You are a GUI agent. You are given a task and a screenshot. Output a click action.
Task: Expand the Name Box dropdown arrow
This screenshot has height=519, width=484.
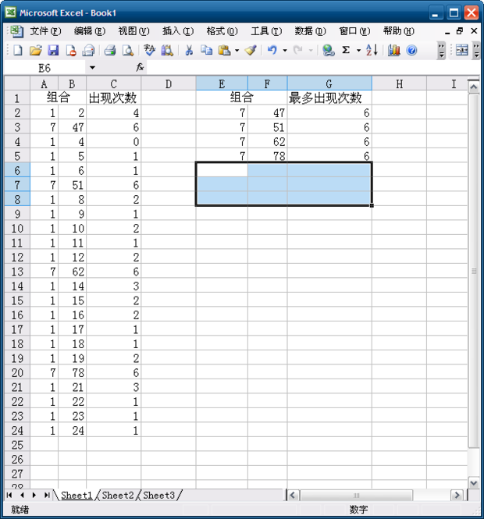(92, 68)
